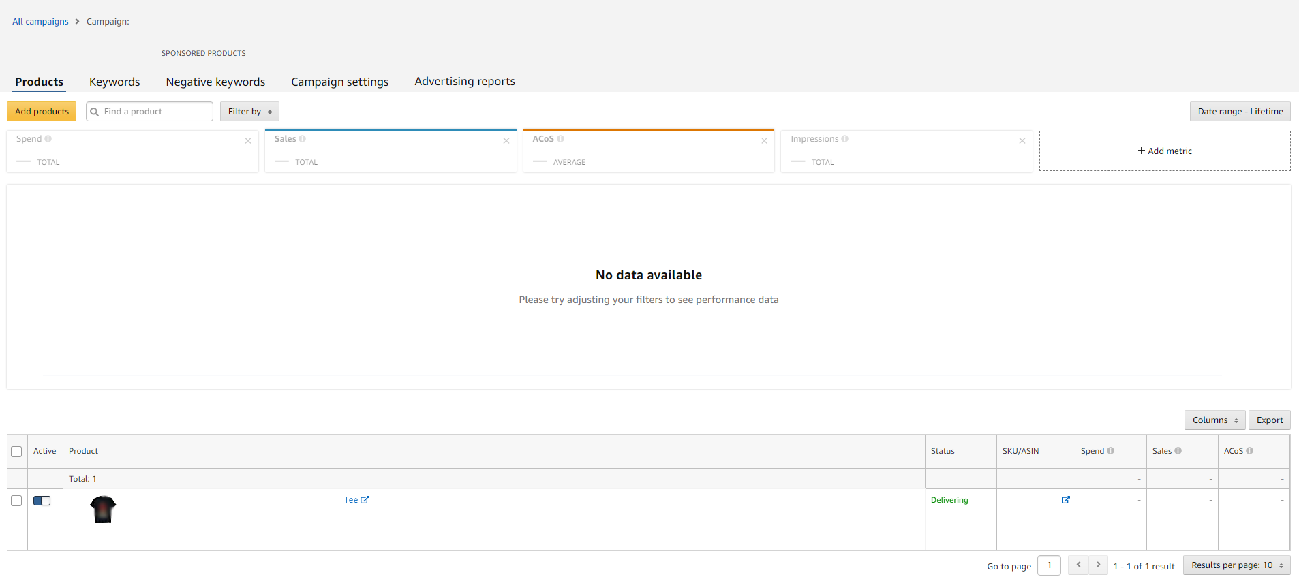Remove the Impressions metric card

click(1022, 141)
